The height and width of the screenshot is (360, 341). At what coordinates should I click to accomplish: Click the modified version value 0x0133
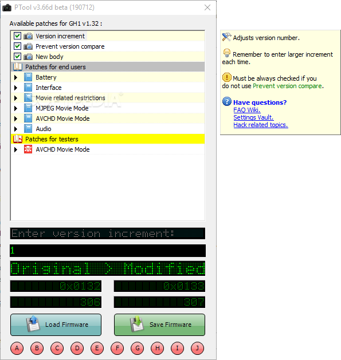[x=159, y=286]
